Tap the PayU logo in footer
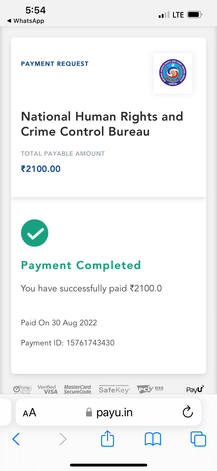217x471 pixels. click(x=195, y=389)
